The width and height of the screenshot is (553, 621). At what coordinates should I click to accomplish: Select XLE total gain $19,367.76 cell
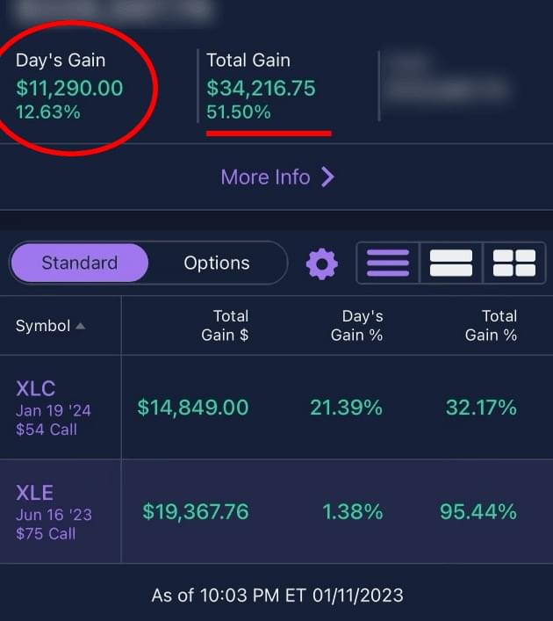(x=196, y=511)
